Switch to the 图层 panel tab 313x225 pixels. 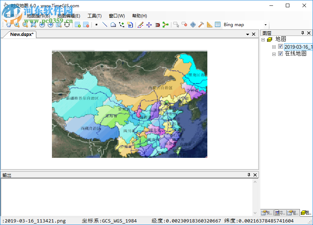pyautogui.click(x=304, y=213)
